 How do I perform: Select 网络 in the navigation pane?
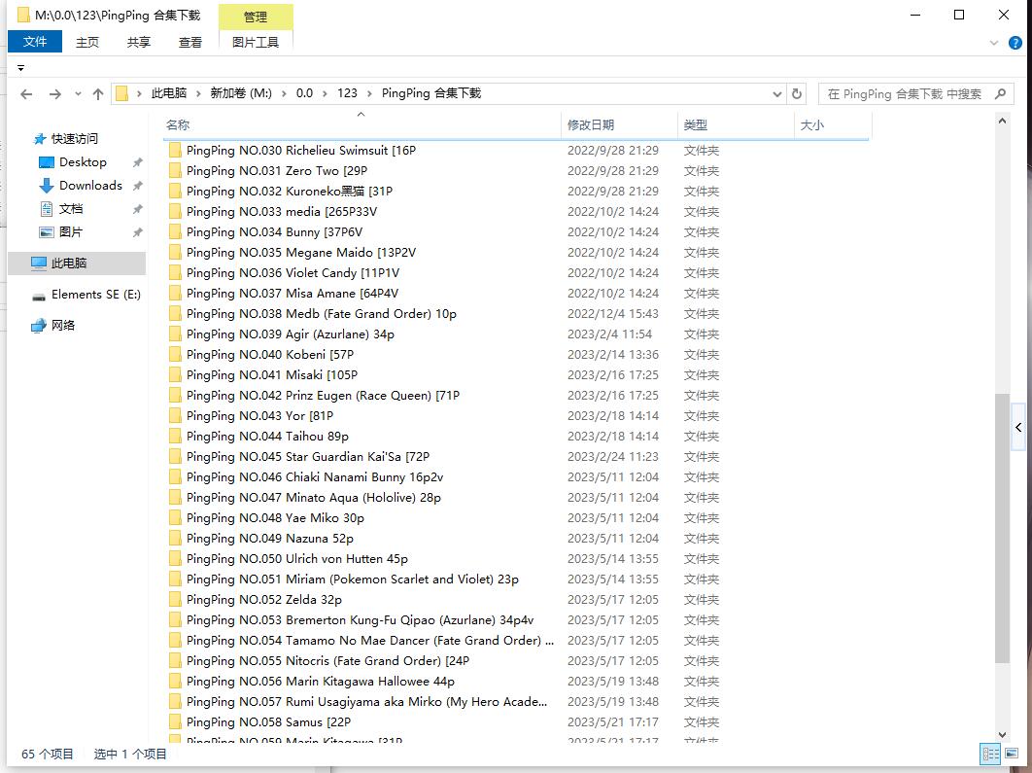62,326
